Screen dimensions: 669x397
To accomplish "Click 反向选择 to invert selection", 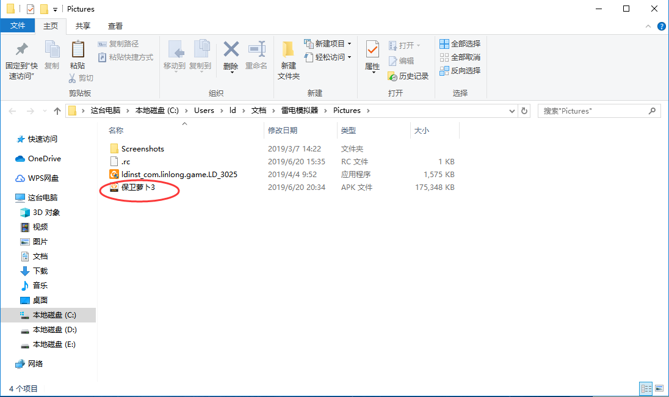I will (460, 71).
